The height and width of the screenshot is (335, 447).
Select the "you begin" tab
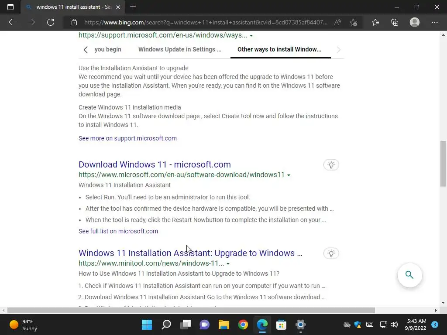108,49
